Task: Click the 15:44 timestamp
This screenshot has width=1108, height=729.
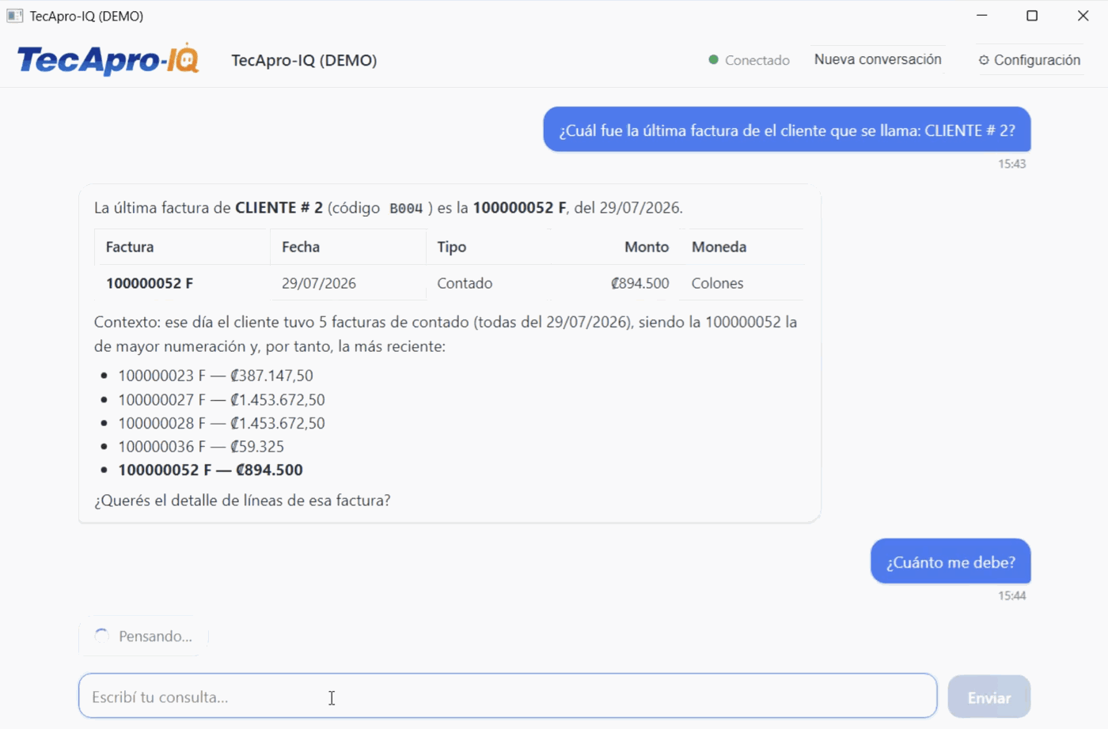Action: [1011, 595]
